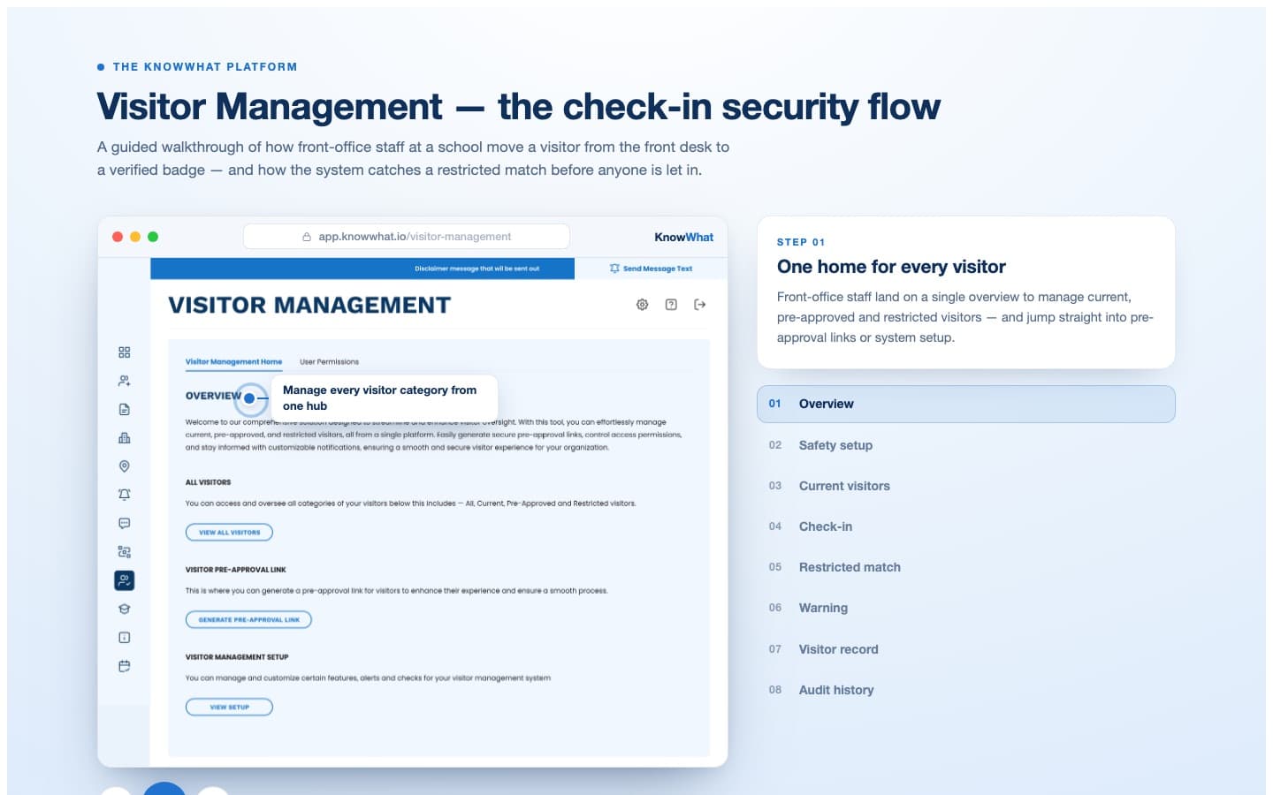
Task: Click the 'STEP 01' label
Action: pyautogui.click(x=801, y=242)
